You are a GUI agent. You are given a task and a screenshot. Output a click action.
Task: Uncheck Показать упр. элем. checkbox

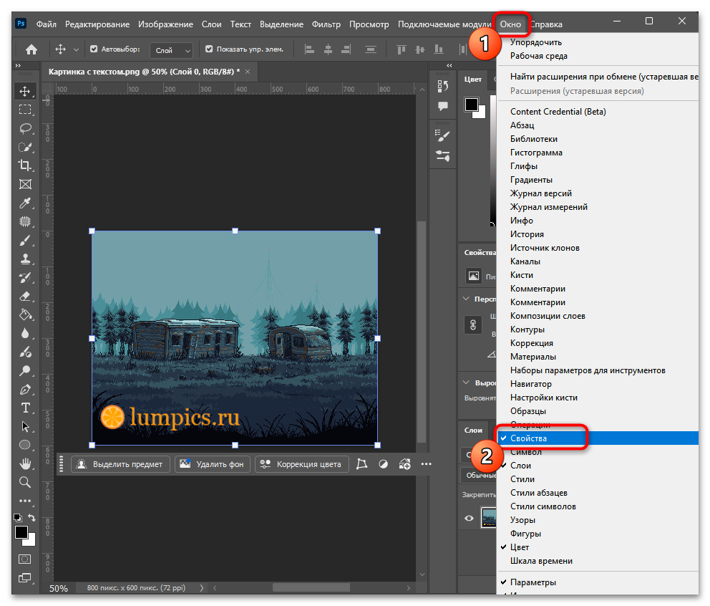[x=209, y=49]
